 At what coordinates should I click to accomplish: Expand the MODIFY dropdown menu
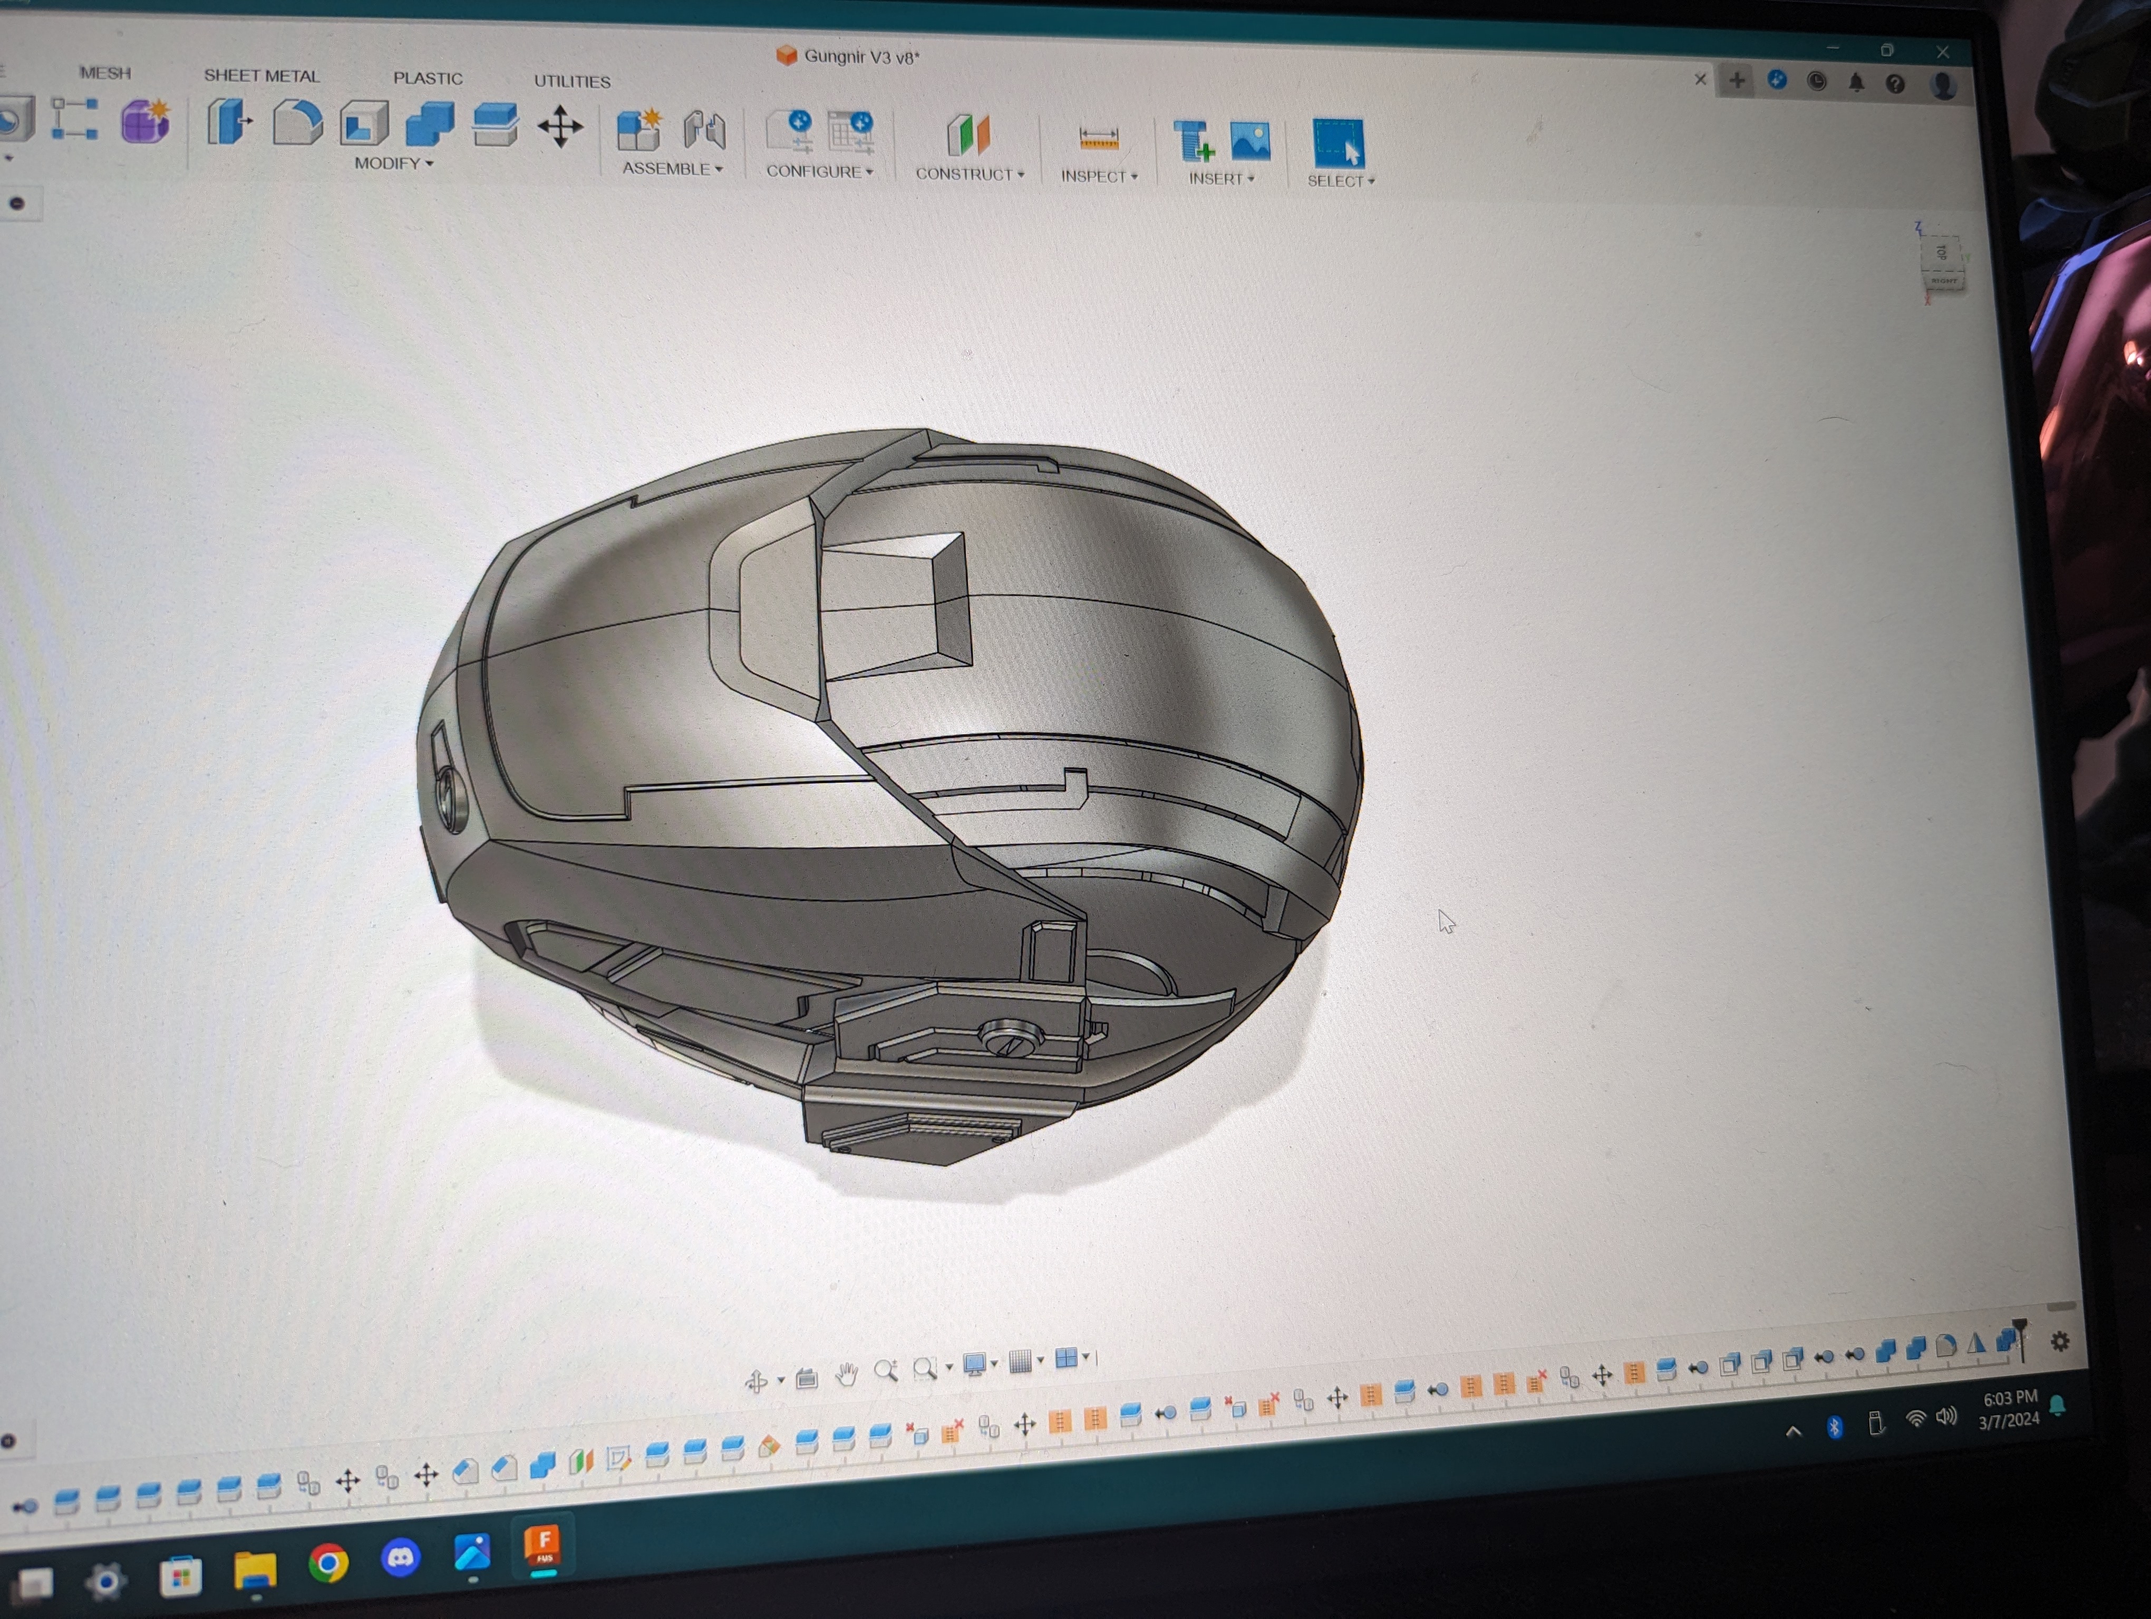(393, 163)
